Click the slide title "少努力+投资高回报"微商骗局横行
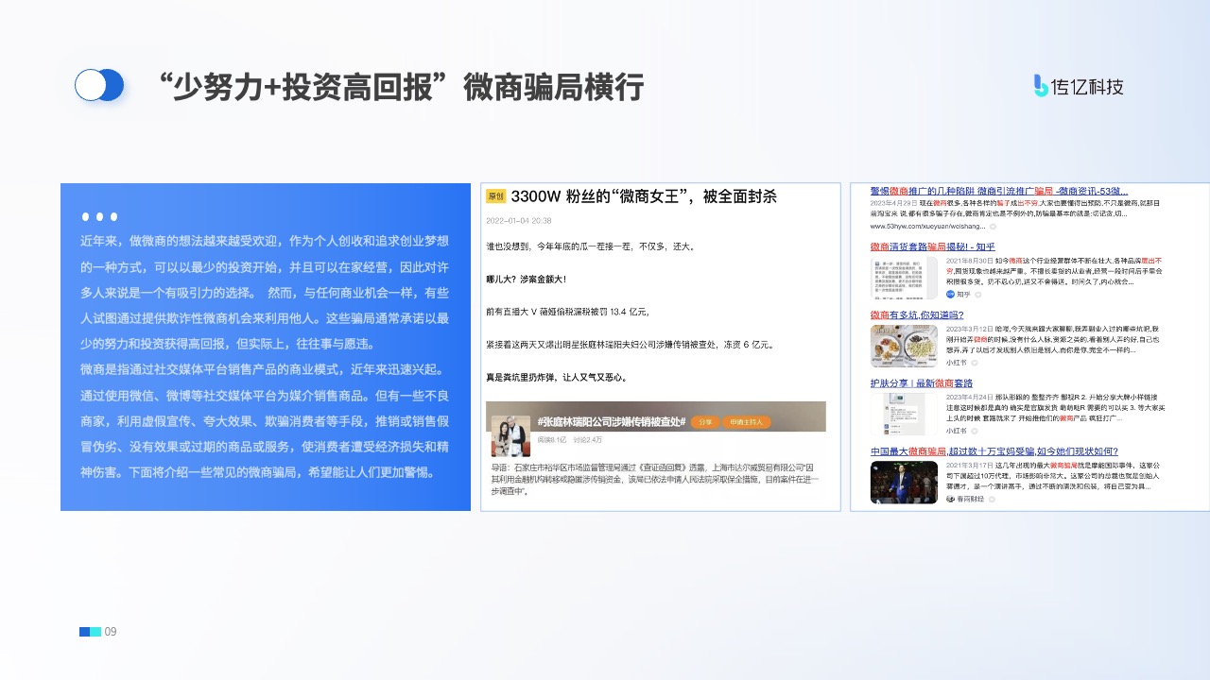Image resolution: width=1210 pixels, height=680 pixels. pyautogui.click(x=402, y=87)
